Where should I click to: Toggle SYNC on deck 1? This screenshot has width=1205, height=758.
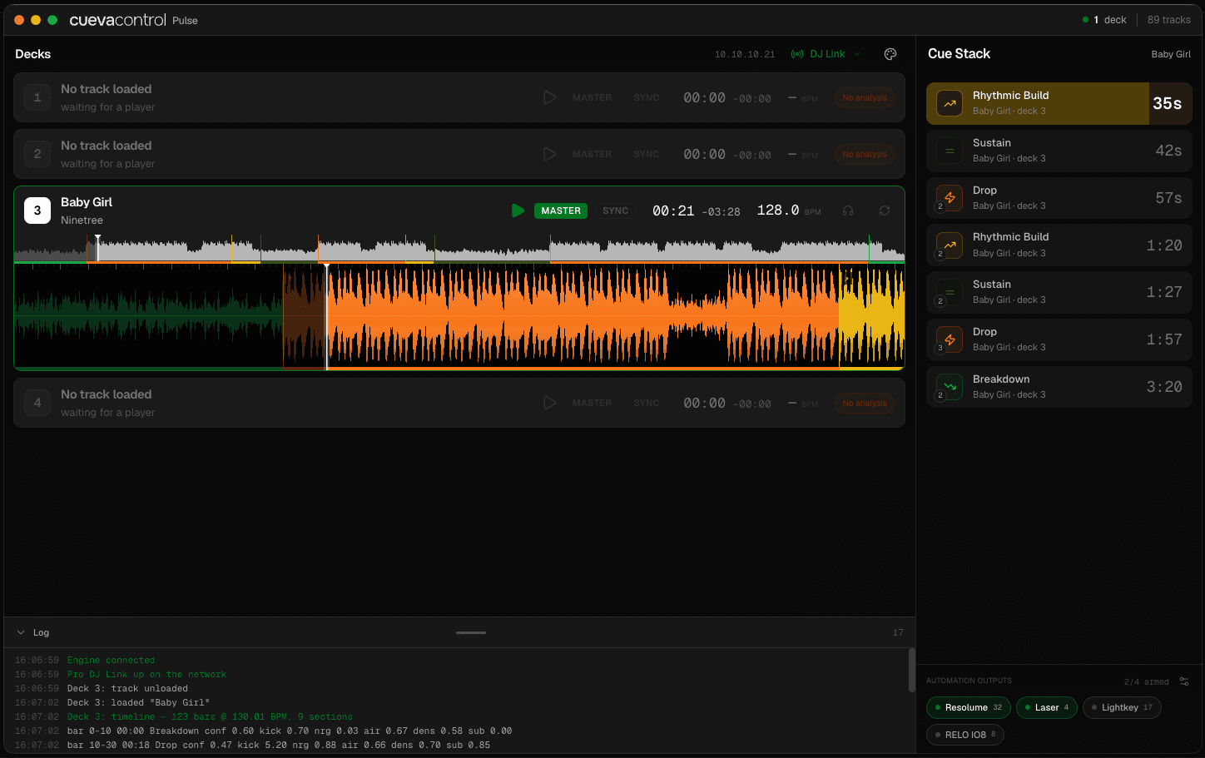coord(647,97)
